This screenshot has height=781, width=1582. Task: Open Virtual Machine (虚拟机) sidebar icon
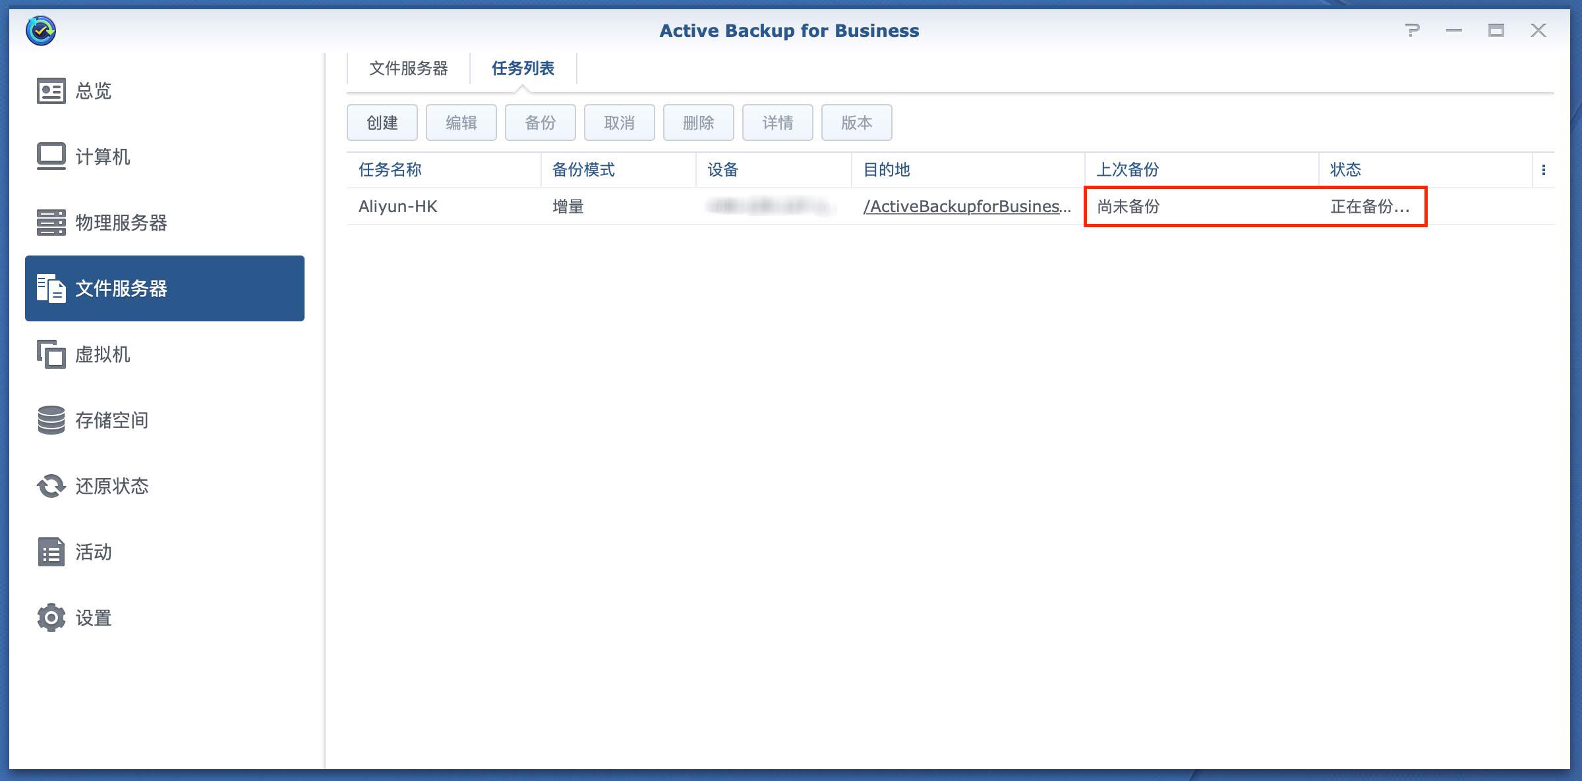[x=51, y=354]
